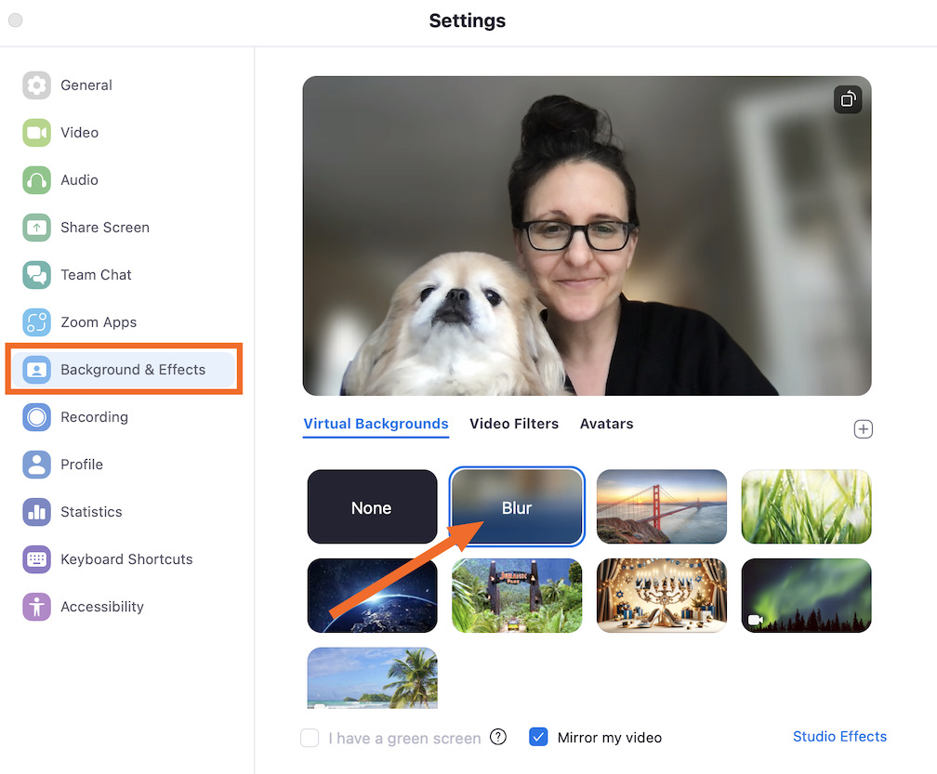The image size is (937, 774).
Task: Select the Video camera icon in sidebar
Action: (x=36, y=133)
